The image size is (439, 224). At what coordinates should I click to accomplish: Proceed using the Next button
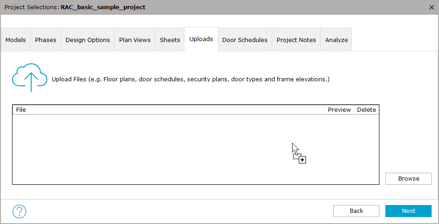point(409,211)
